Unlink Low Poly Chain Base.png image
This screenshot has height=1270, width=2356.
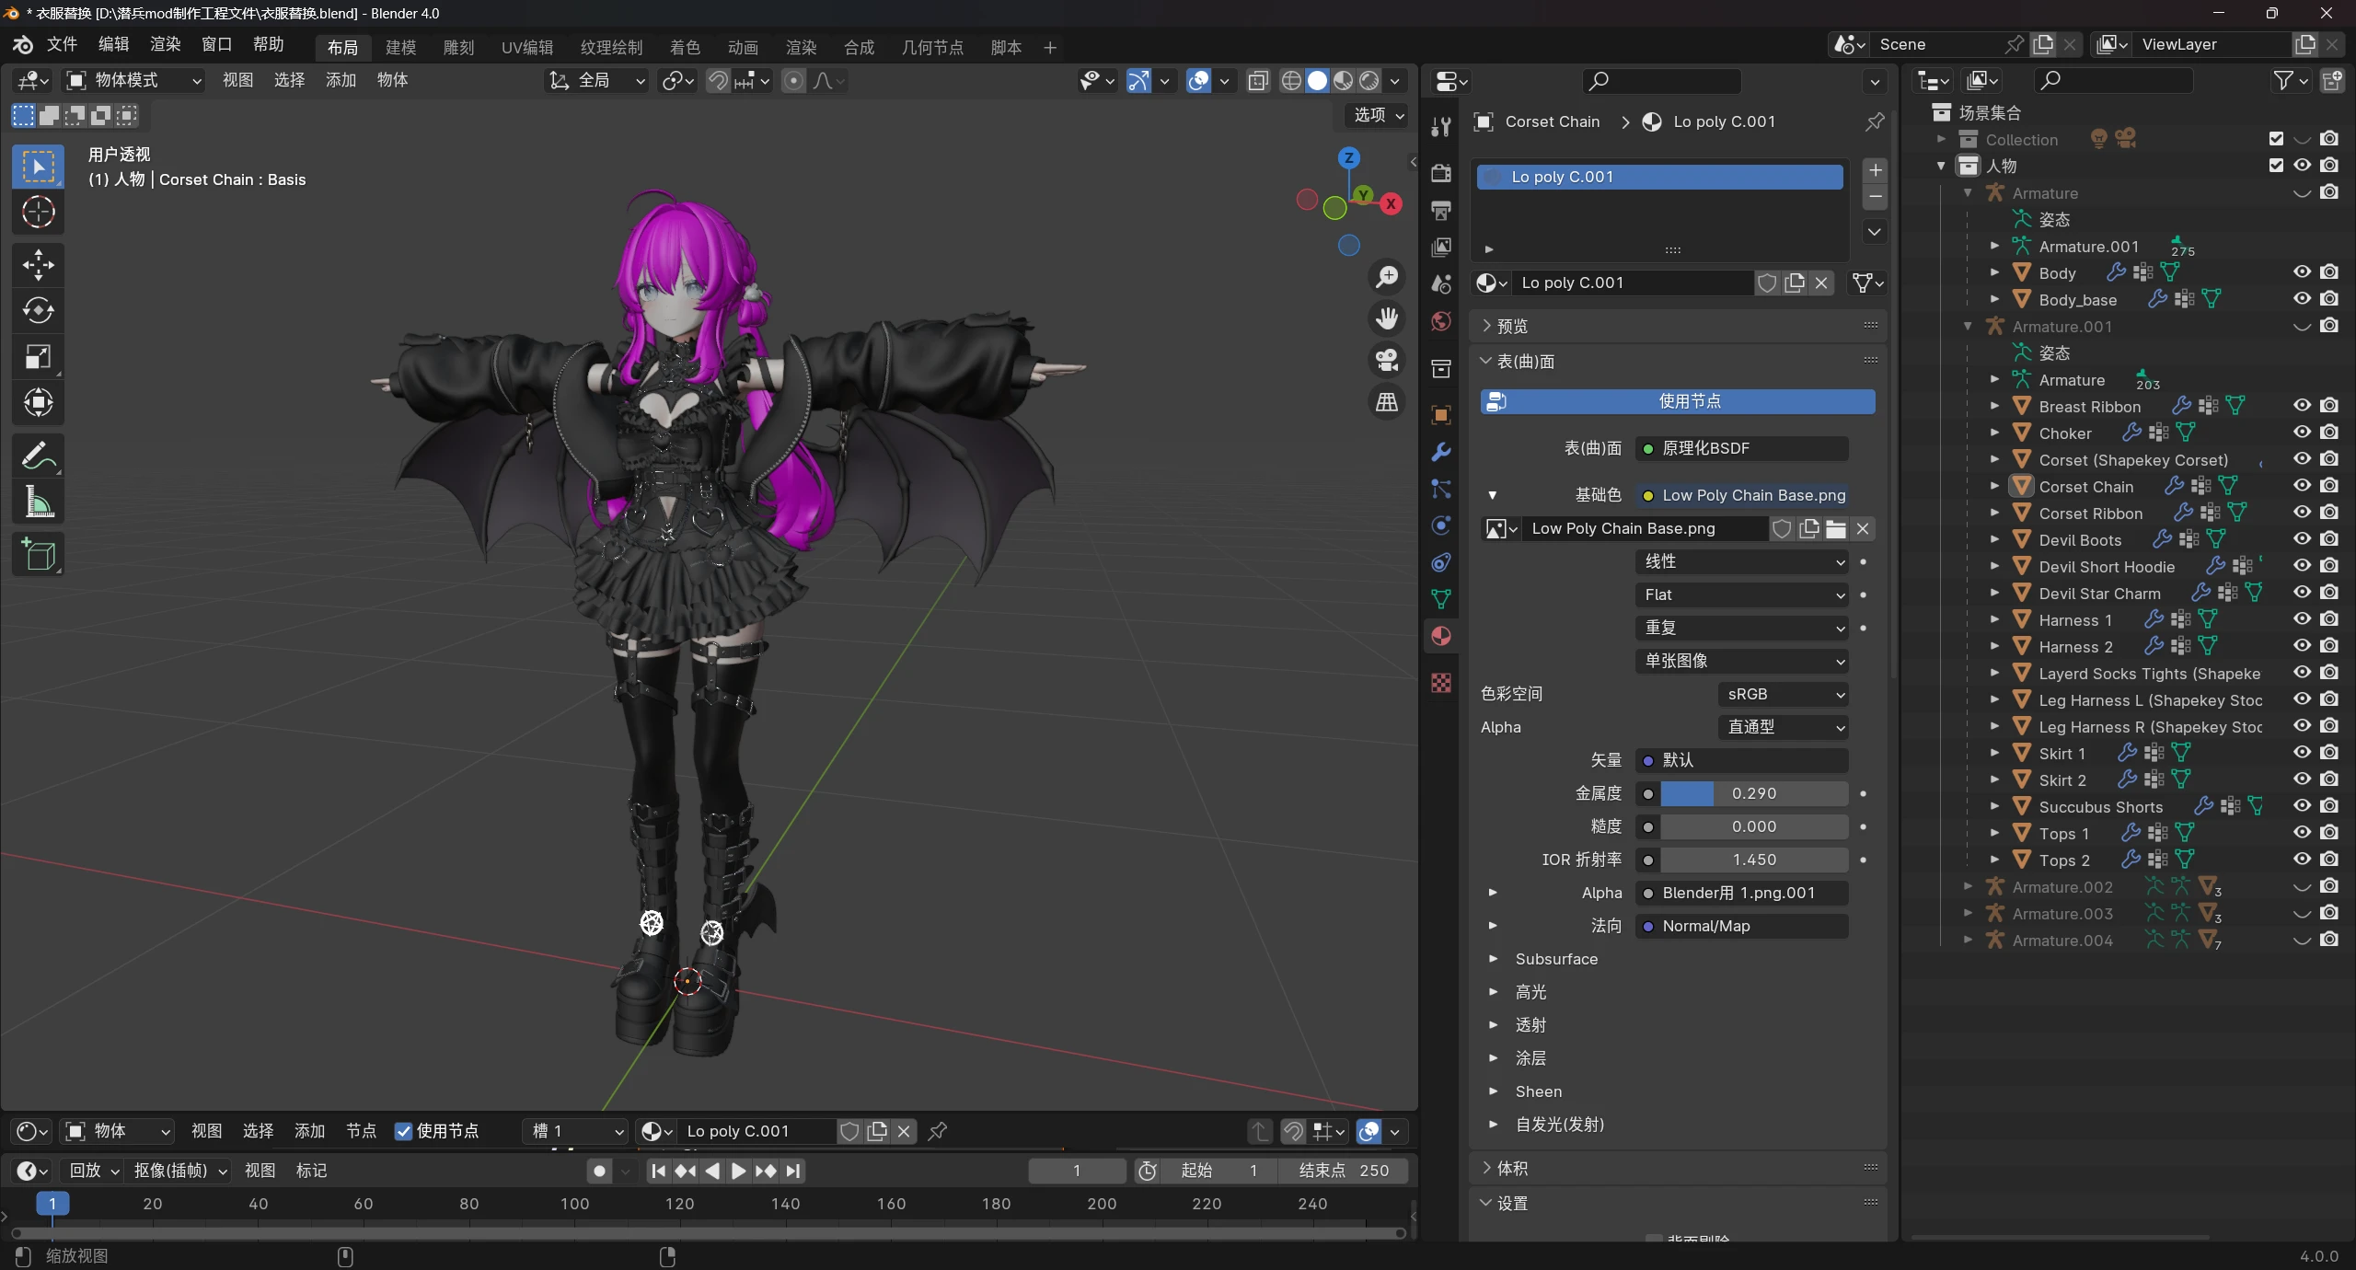click(1863, 528)
